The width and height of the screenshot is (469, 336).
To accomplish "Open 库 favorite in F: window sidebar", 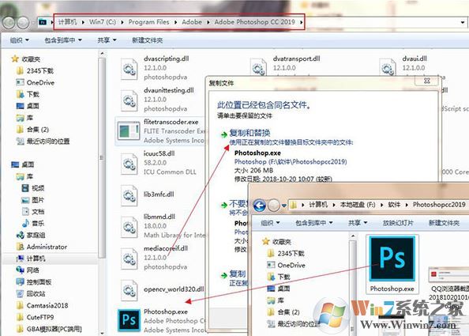I will coord(276,300).
